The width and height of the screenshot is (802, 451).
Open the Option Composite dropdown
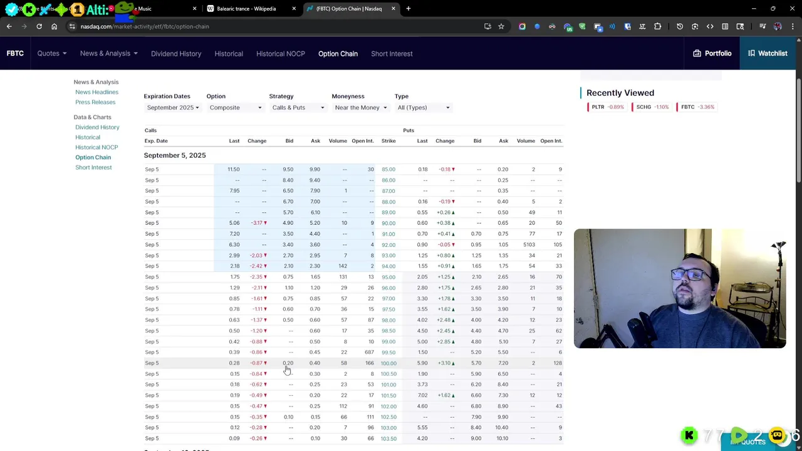[235, 108]
